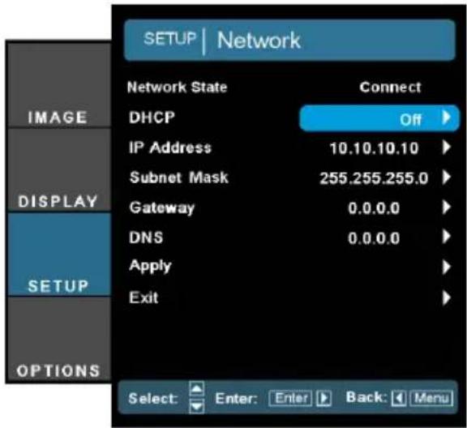Image resolution: width=467 pixels, height=428 pixels.
Task: Select the Apply menu item
Action: (x=151, y=266)
